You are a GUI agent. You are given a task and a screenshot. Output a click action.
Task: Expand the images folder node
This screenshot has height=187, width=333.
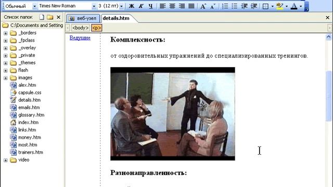coord(6,78)
